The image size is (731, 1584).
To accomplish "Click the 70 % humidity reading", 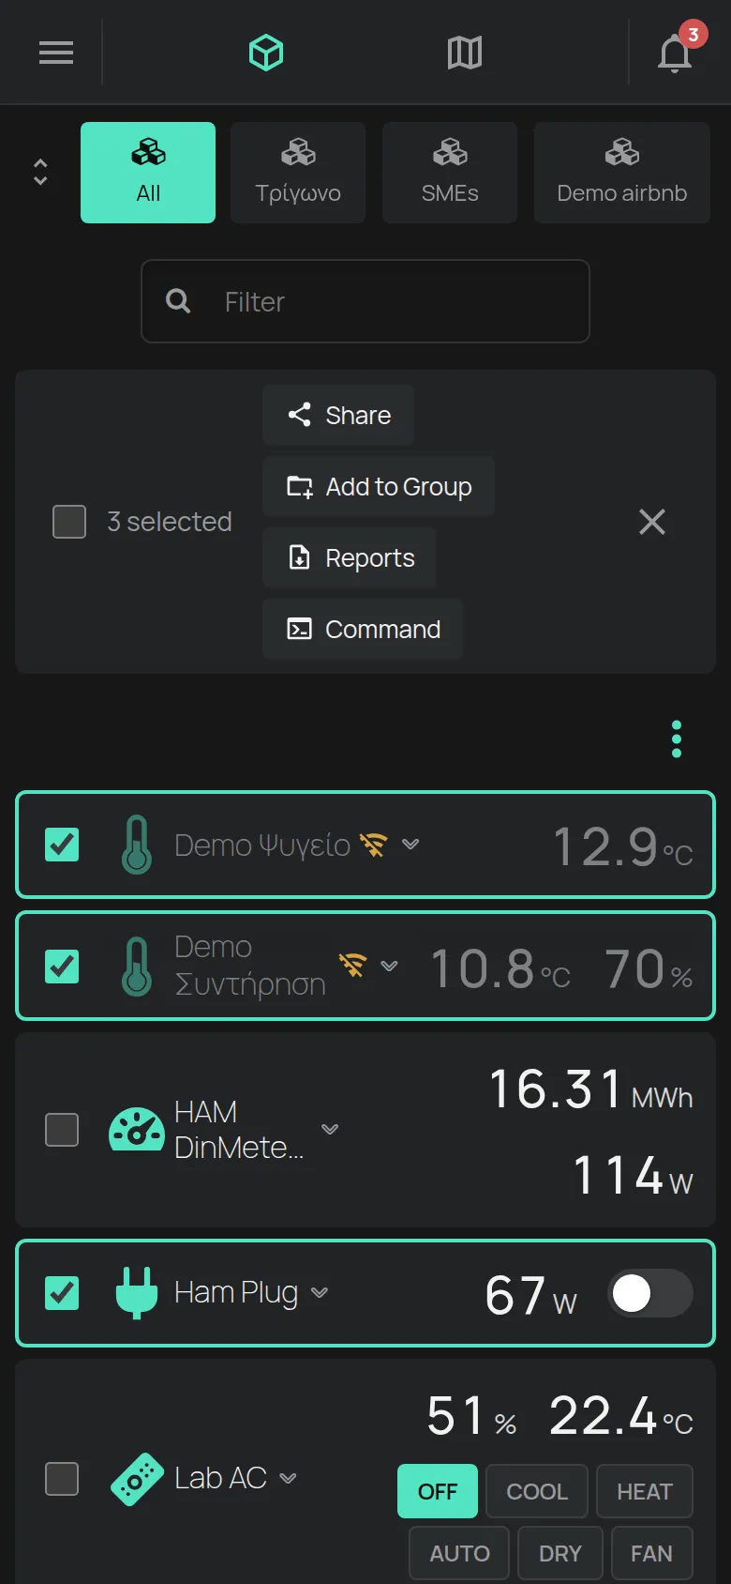I will pos(649,968).
